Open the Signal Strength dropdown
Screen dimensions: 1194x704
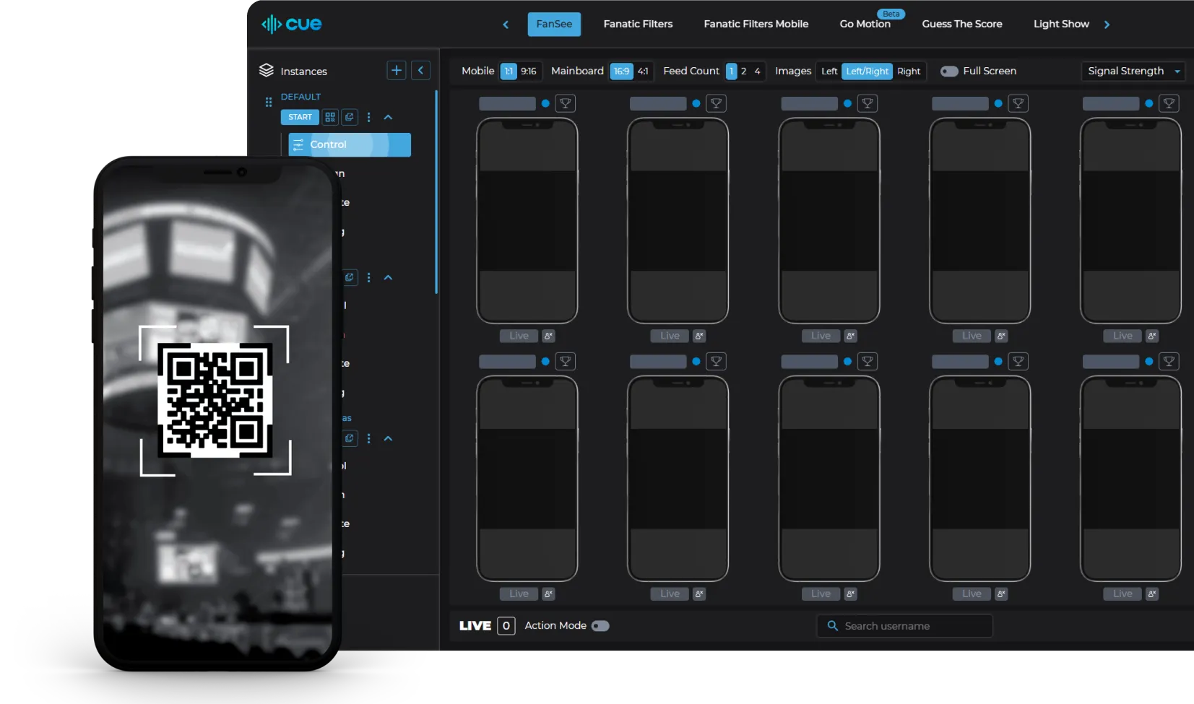click(x=1133, y=71)
